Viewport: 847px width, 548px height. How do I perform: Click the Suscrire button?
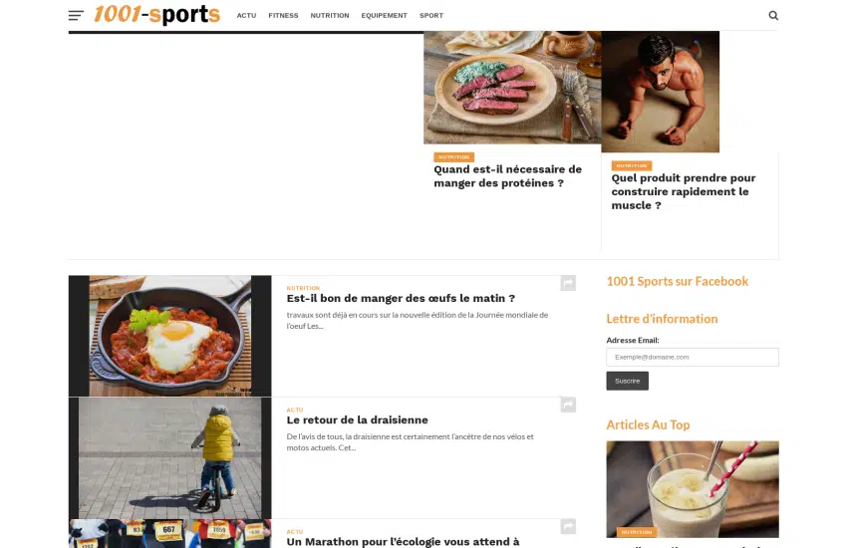click(627, 382)
